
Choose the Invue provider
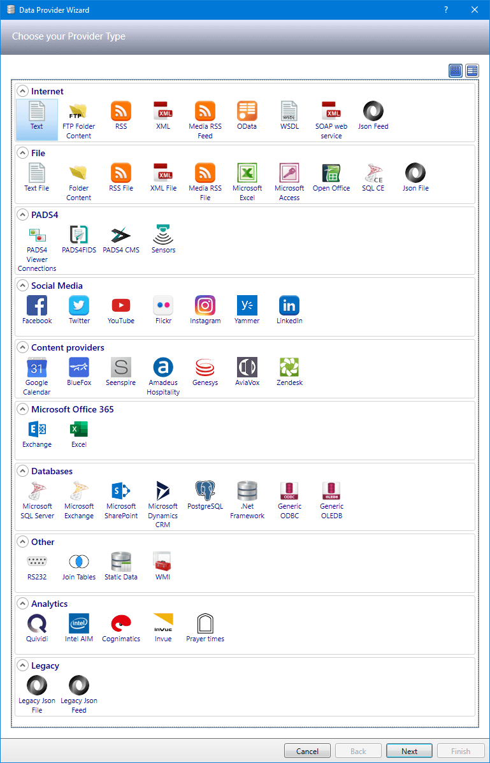click(163, 629)
